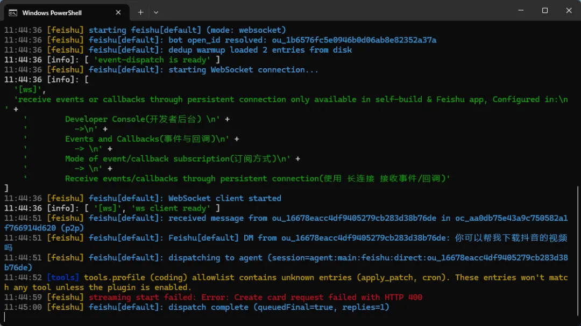Screen dimensions: 581x326
Task: Close the terminal window
Action: pyautogui.click(x=569, y=10)
